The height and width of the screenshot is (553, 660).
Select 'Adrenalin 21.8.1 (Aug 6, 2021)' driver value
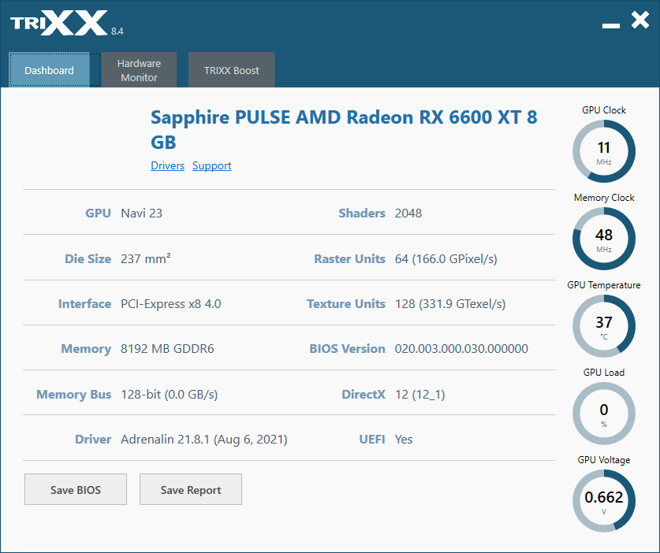204,440
